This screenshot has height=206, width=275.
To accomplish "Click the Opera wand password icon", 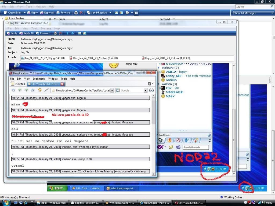I will (46, 90).
